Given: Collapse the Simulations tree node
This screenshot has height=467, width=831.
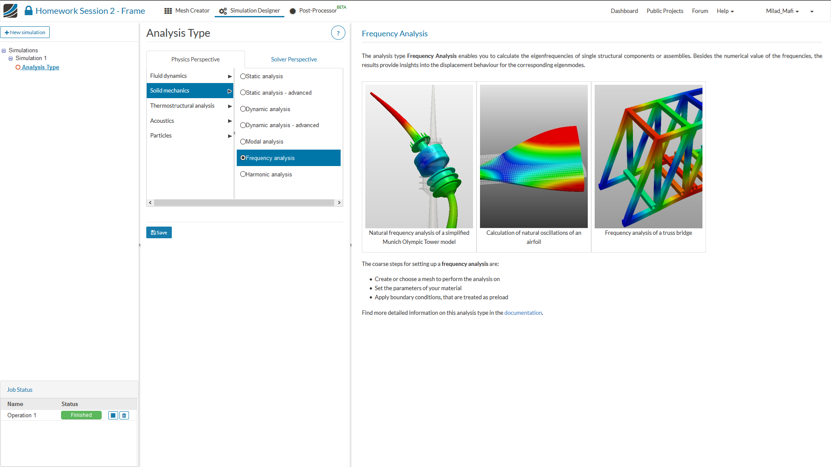Looking at the screenshot, I should coord(4,51).
